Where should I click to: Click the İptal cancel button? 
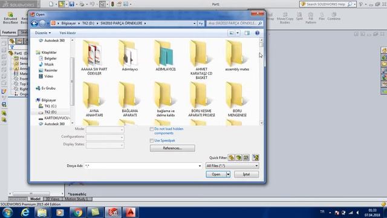pyautogui.click(x=246, y=174)
